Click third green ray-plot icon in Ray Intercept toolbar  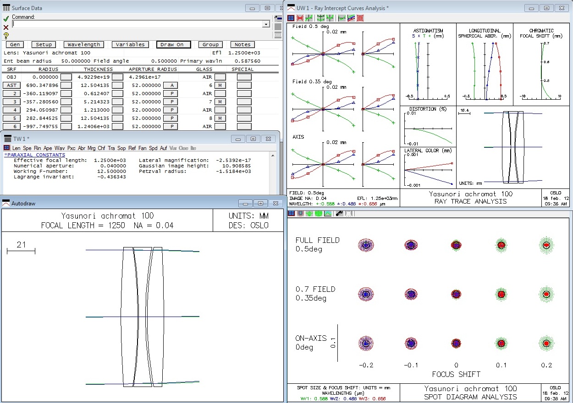pos(309,18)
